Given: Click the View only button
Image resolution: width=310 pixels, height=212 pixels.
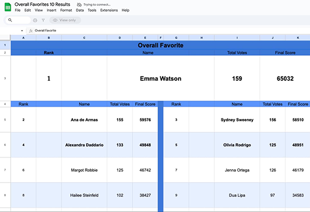Looking at the screenshot, I should coord(65,20).
